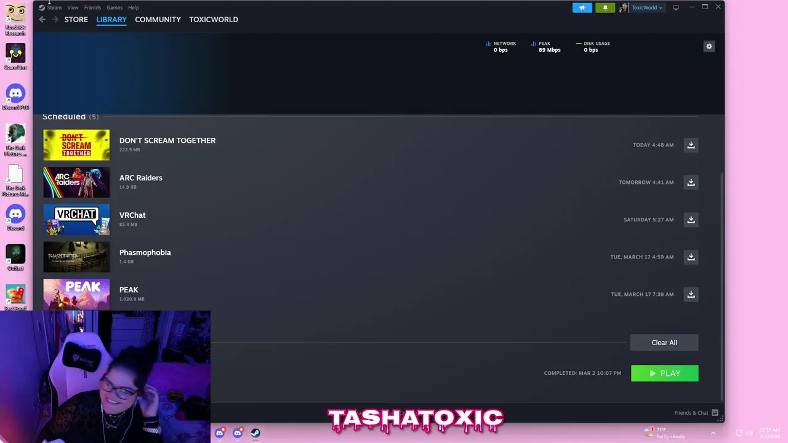Open the Scam Line desktop shortcut

(x=15, y=57)
